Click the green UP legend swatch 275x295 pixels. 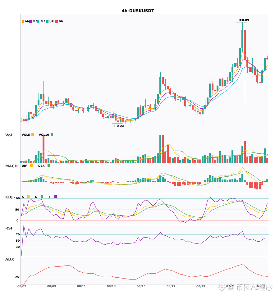tap(48, 21)
